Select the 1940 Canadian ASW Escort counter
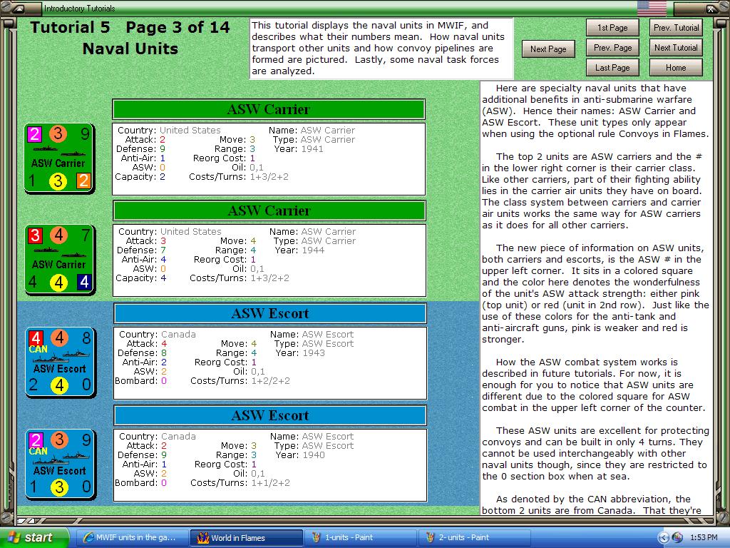 tap(60, 464)
